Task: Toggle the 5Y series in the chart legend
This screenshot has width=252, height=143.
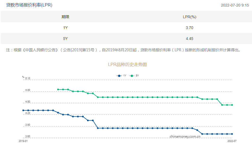Action: [x=134, y=76]
